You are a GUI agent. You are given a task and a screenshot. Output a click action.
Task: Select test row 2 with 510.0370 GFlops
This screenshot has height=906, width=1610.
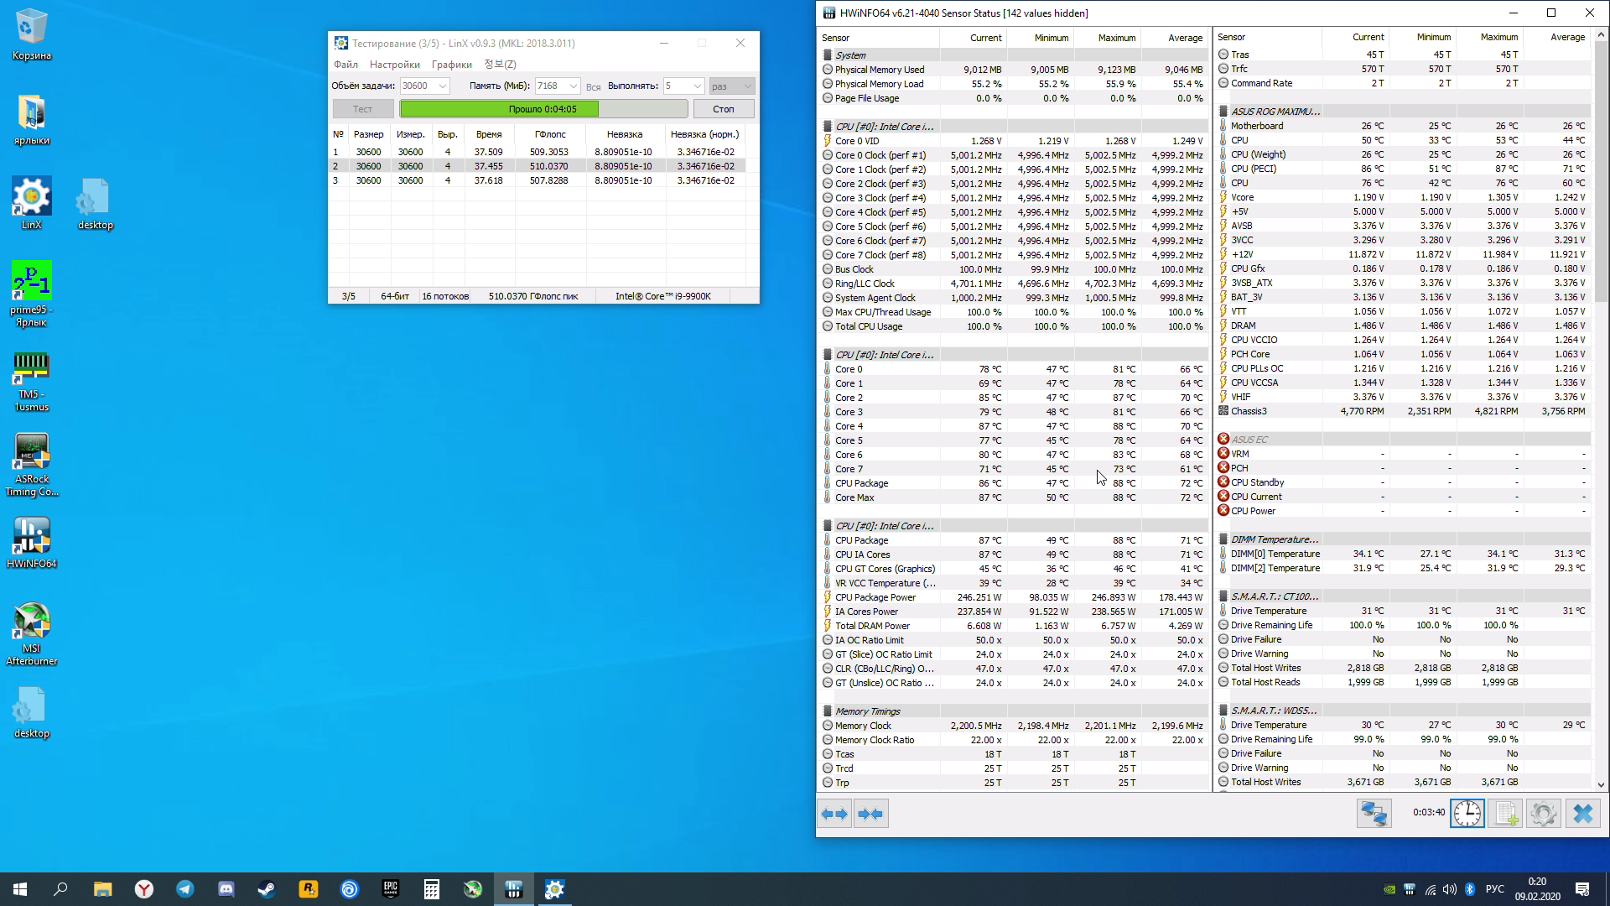click(537, 166)
